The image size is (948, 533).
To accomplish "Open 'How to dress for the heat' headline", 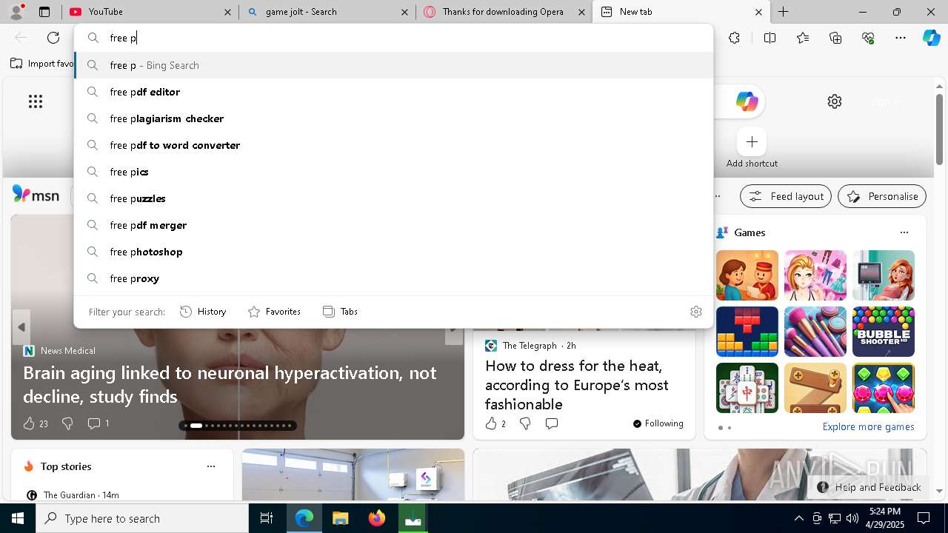I will [576, 385].
